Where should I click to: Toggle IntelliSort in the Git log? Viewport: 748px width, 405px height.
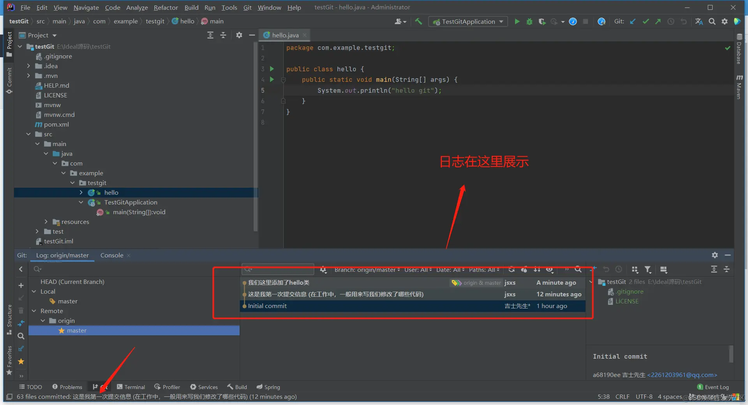(x=537, y=269)
